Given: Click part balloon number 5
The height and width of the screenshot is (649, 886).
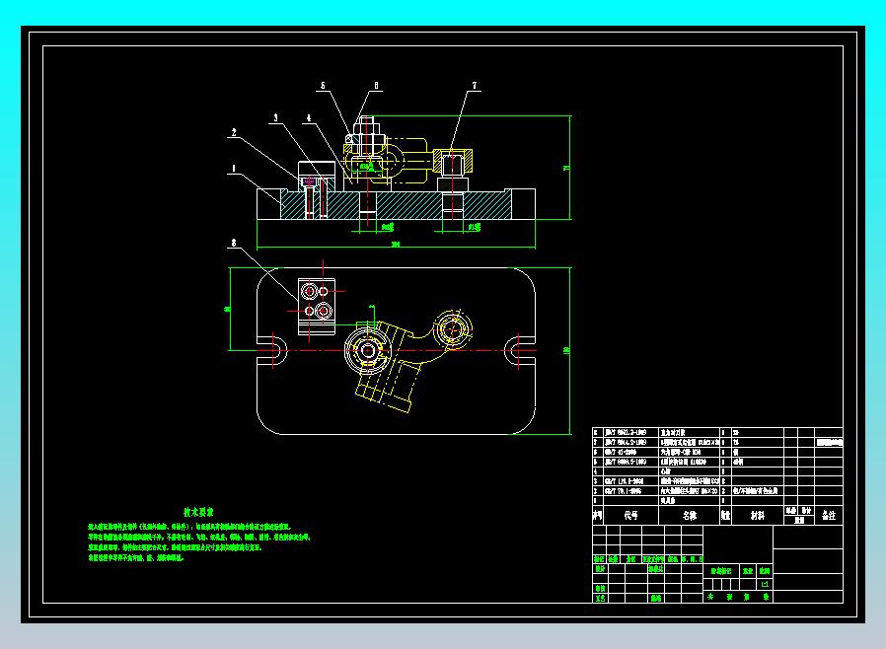Looking at the screenshot, I should (x=323, y=86).
